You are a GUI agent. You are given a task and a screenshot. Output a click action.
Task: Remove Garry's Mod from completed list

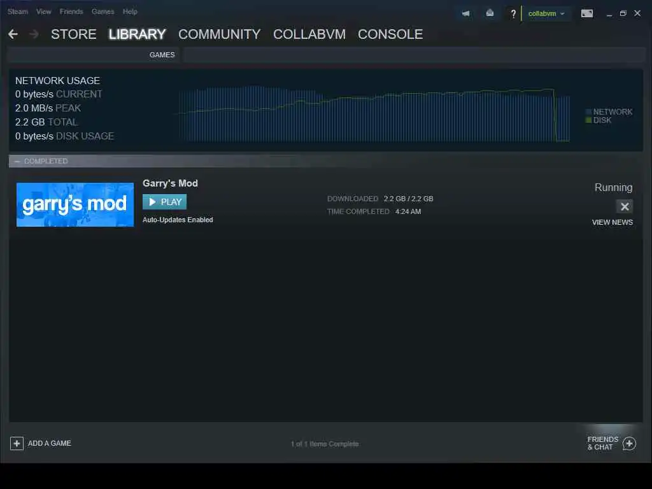coord(624,206)
